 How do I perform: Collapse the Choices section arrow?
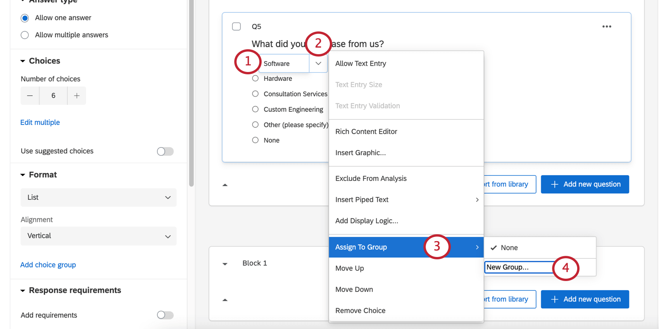tap(23, 61)
